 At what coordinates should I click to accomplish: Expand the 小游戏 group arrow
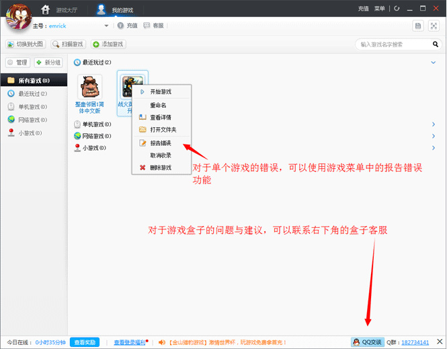coord(434,148)
